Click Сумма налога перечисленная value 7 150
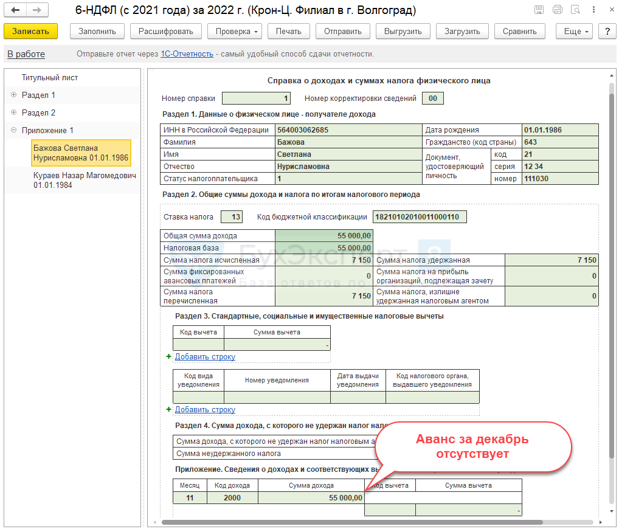619x529 pixels. pyautogui.click(x=323, y=296)
